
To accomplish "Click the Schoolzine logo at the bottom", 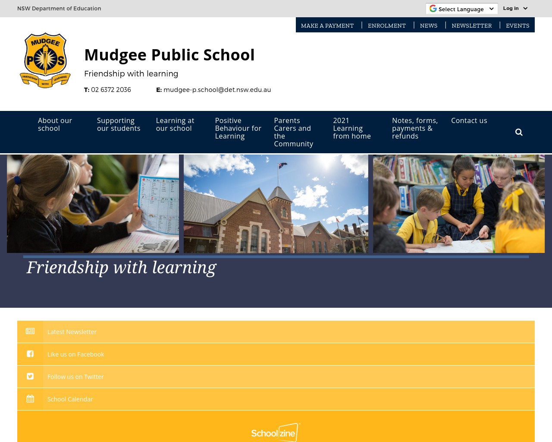I will click(276, 432).
